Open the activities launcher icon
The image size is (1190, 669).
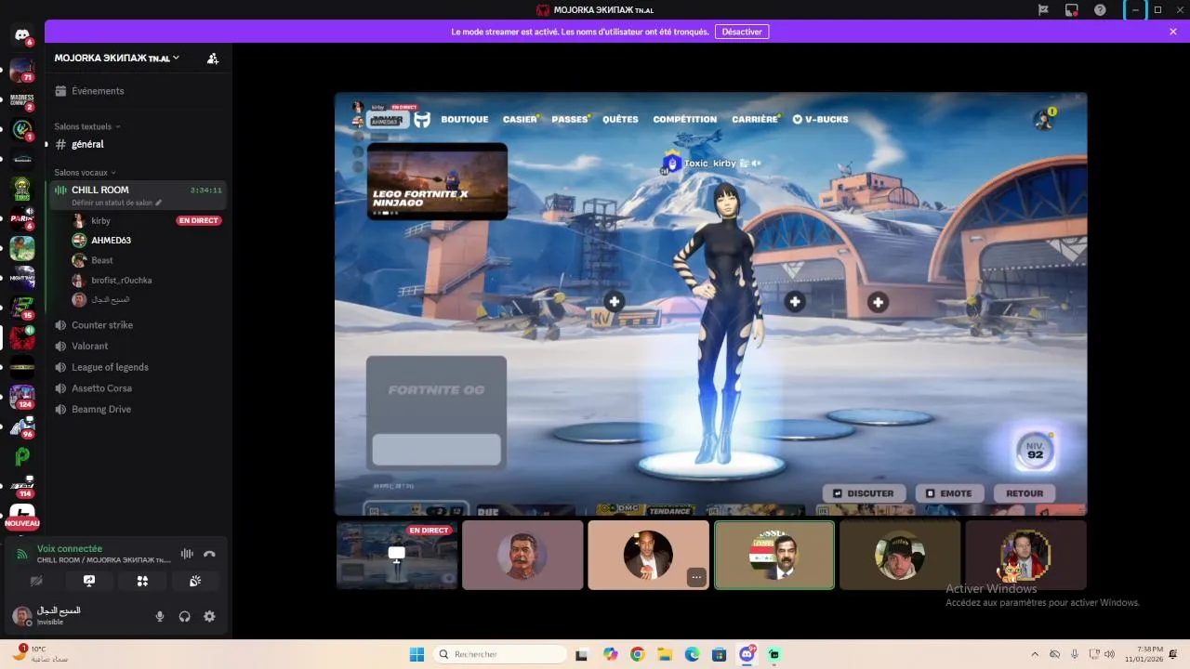[142, 581]
